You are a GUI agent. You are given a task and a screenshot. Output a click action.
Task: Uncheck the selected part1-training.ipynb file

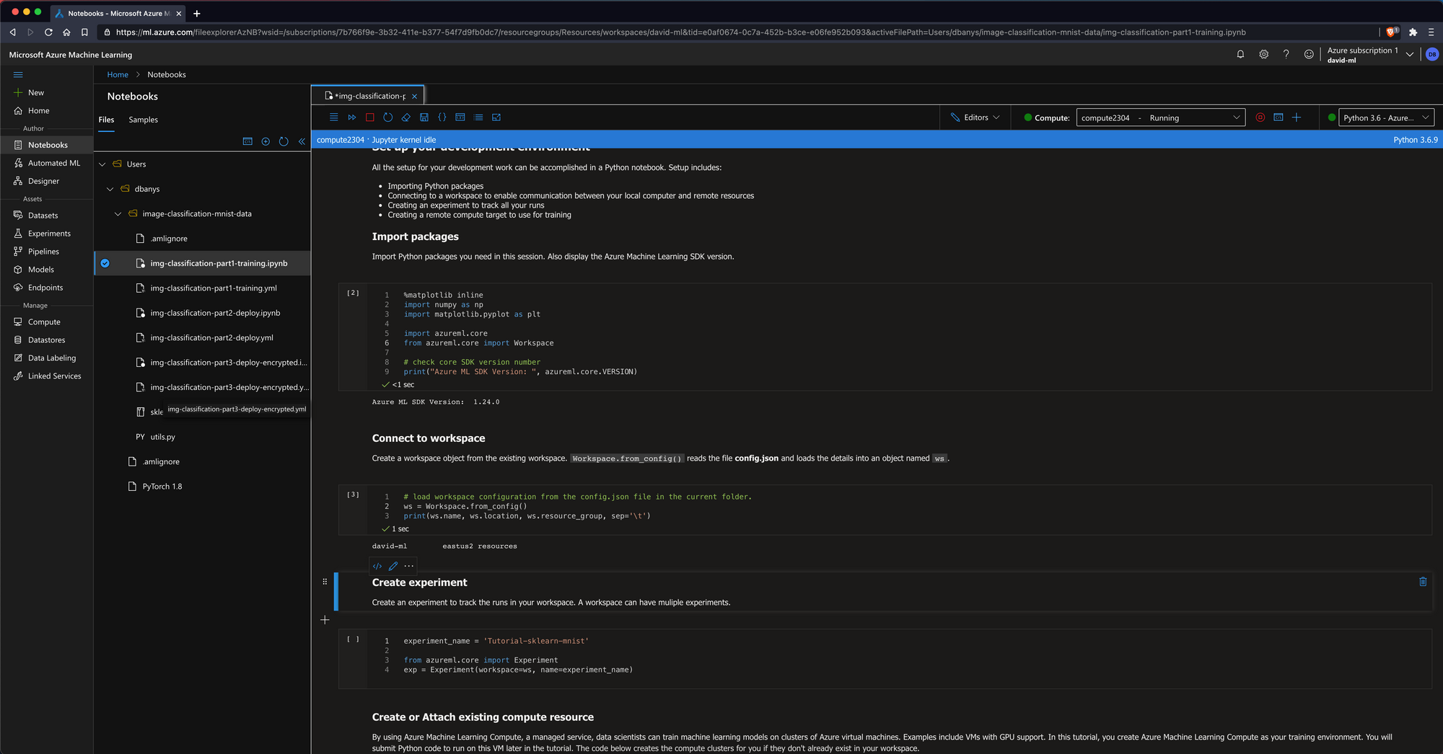pyautogui.click(x=105, y=263)
